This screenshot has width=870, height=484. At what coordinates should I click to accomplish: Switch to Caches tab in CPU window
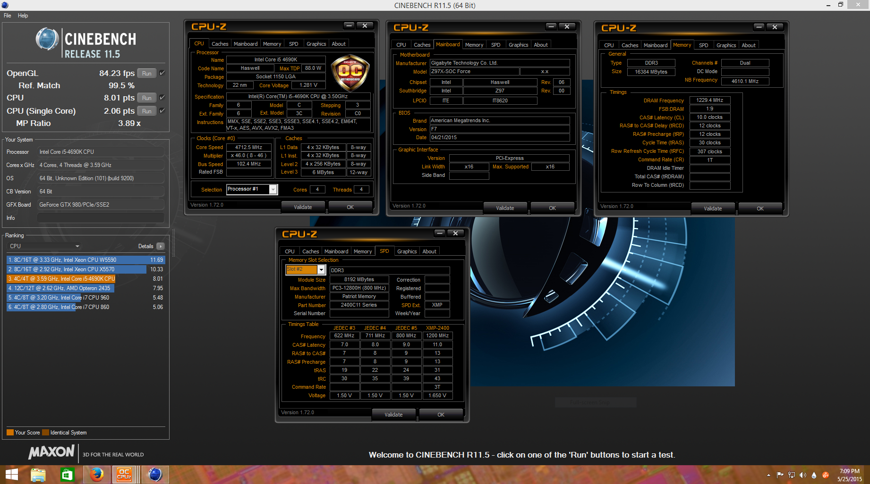tap(220, 44)
